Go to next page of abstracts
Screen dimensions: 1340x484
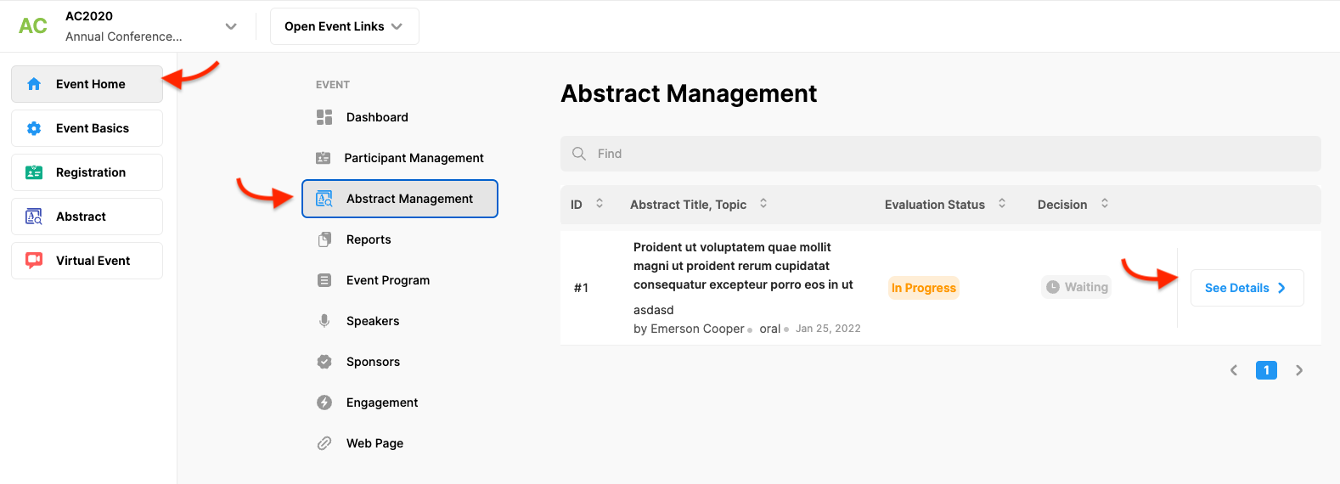(1299, 370)
